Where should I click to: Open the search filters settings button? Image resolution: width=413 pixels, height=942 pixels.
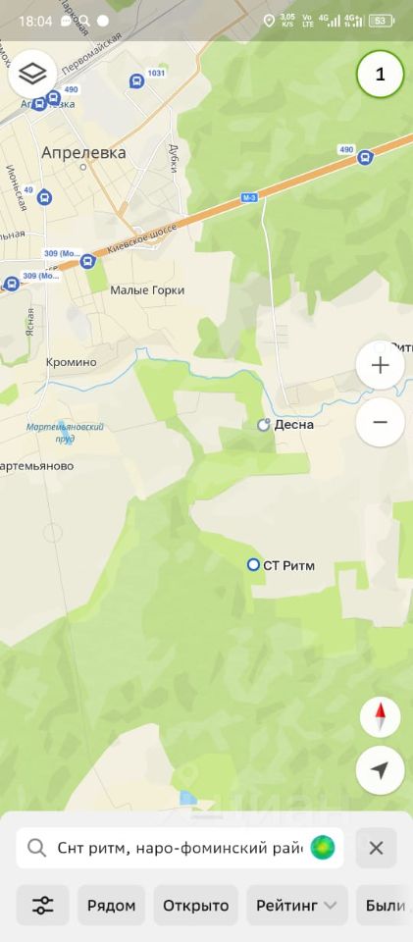coord(42,905)
